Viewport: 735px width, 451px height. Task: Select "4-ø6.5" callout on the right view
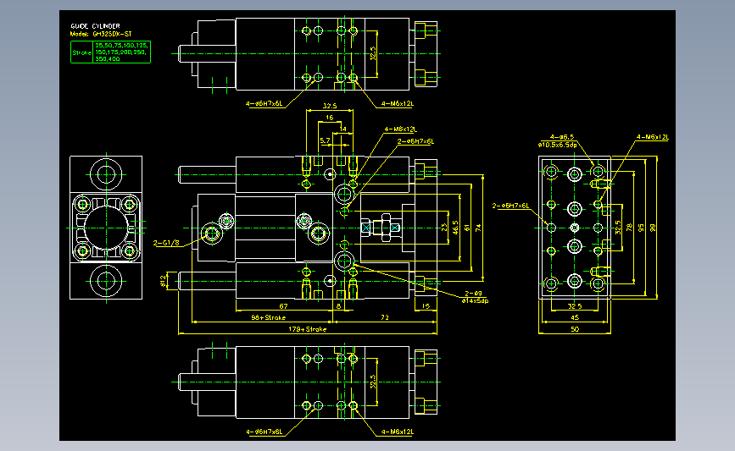[561, 137]
